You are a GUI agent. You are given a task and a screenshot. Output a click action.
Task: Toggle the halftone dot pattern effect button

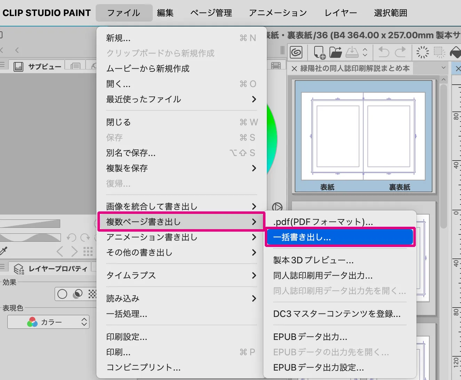pos(92,294)
